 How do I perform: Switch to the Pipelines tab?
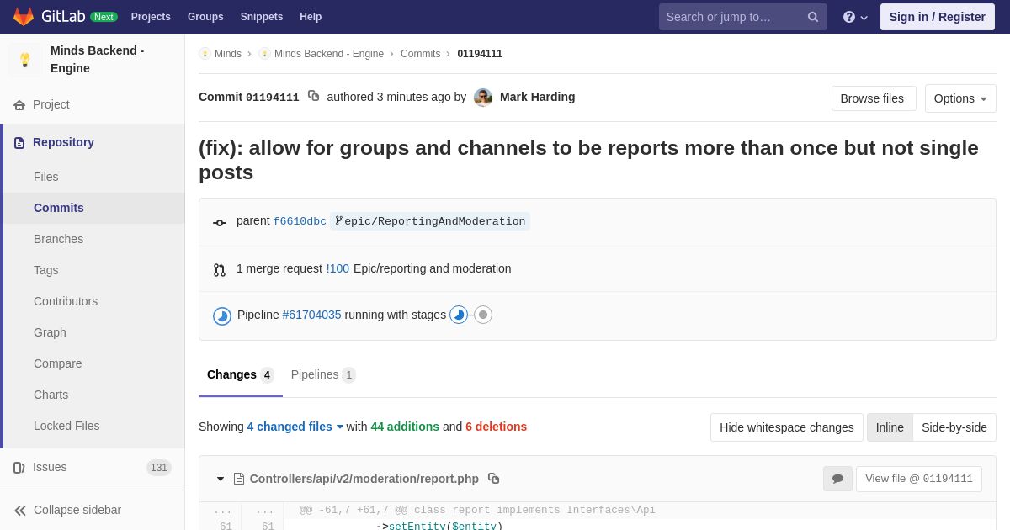[x=322, y=375]
